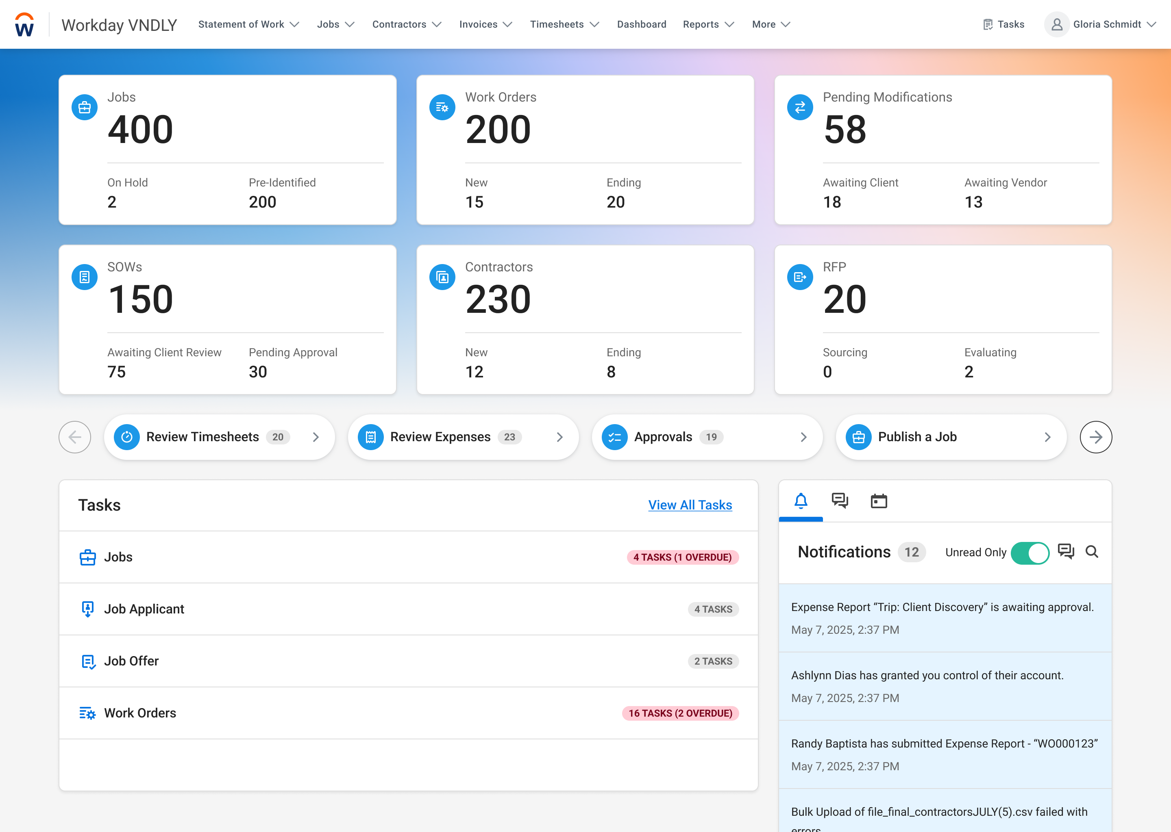Open View All Tasks
1171x832 pixels.
click(x=690, y=505)
